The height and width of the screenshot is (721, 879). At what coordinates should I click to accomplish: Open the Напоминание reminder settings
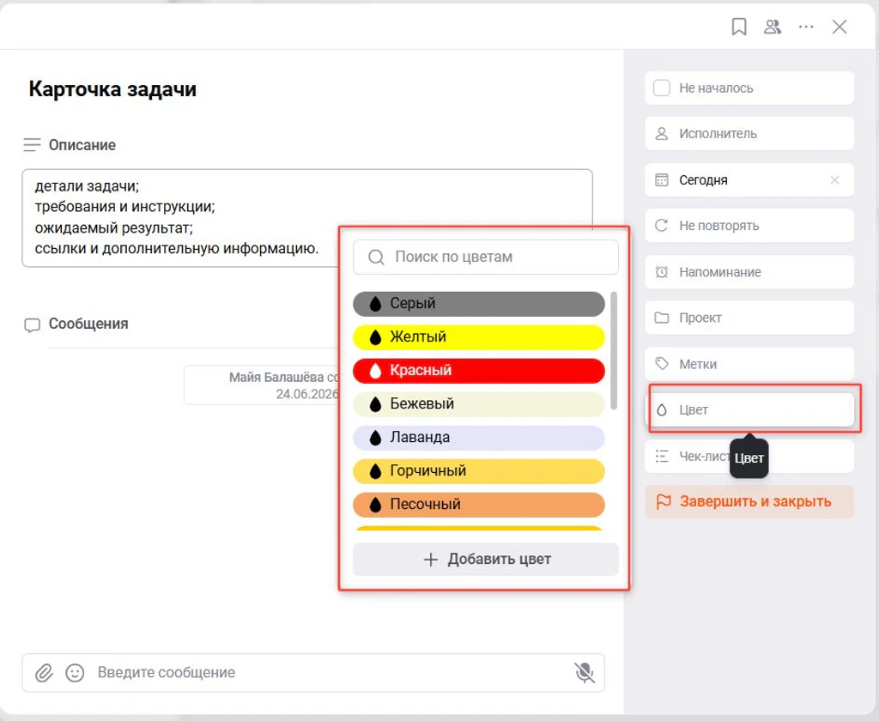click(749, 272)
